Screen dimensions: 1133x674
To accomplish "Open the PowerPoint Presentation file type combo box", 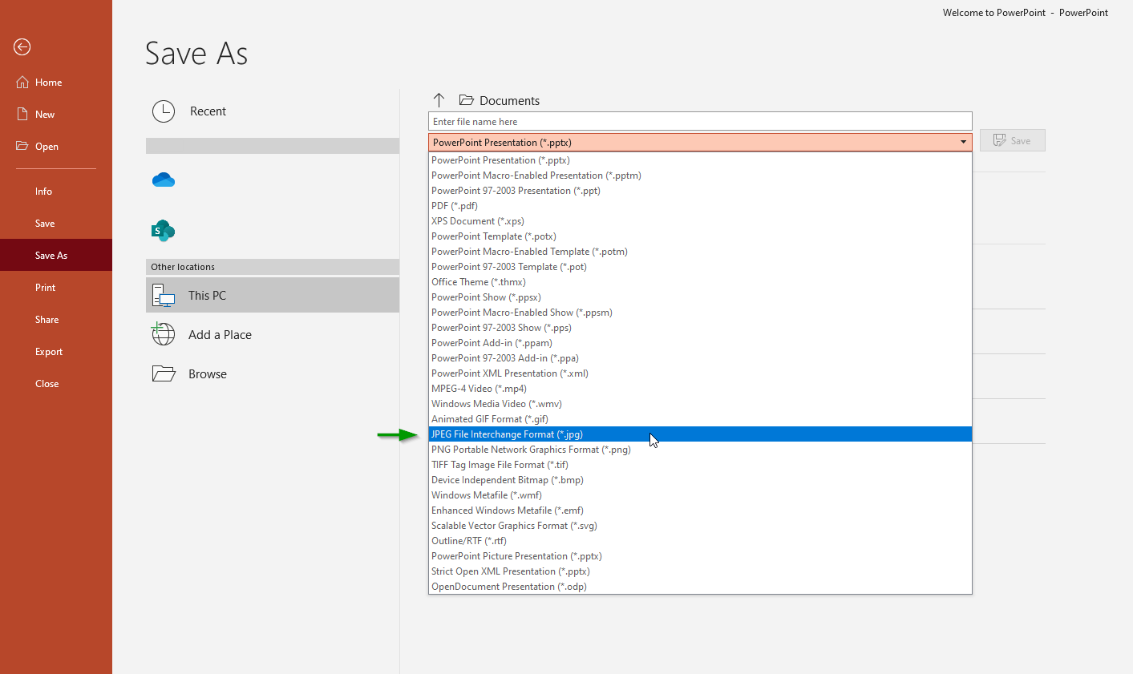I will pos(700,143).
